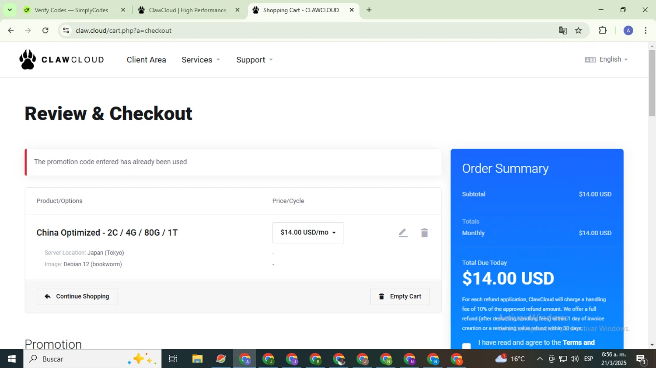The image size is (656, 368).
Task: Open the $14.00 USD/mo billing cycle dropdown
Action: pos(308,233)
